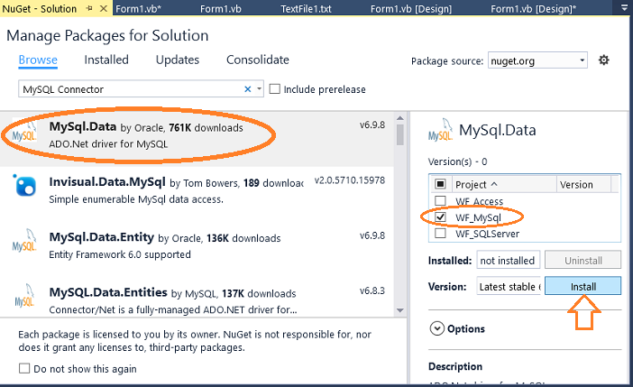Viewport: 633px width, 387px height.
Task: Open the tab overflow dropdown arrow
Action: [625, 8]
